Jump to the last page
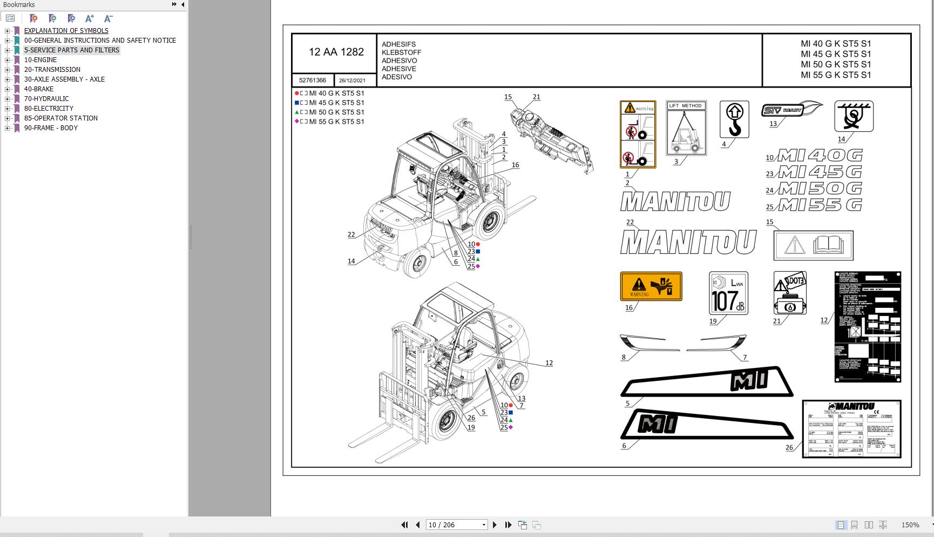934x537 pixels. tap(508, 525)
